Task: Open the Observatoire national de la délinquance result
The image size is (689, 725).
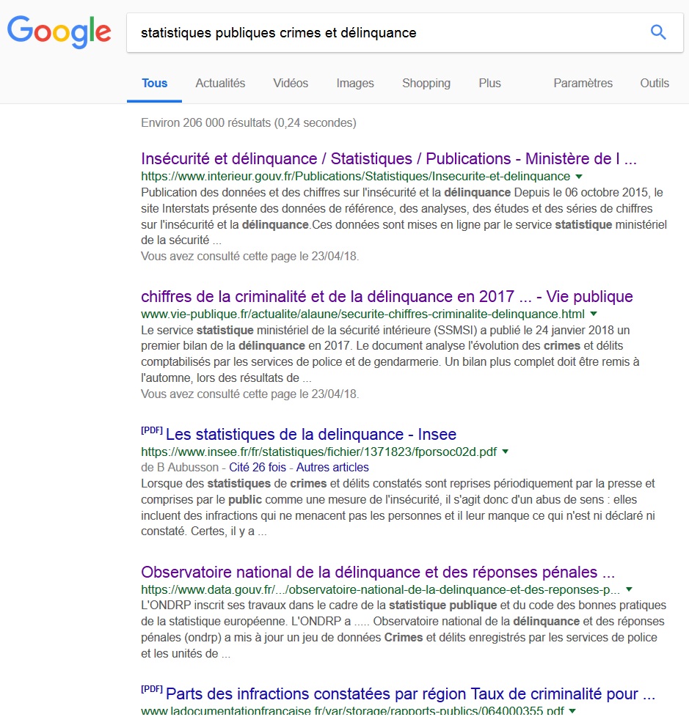Action: click(x=378, y=571)
